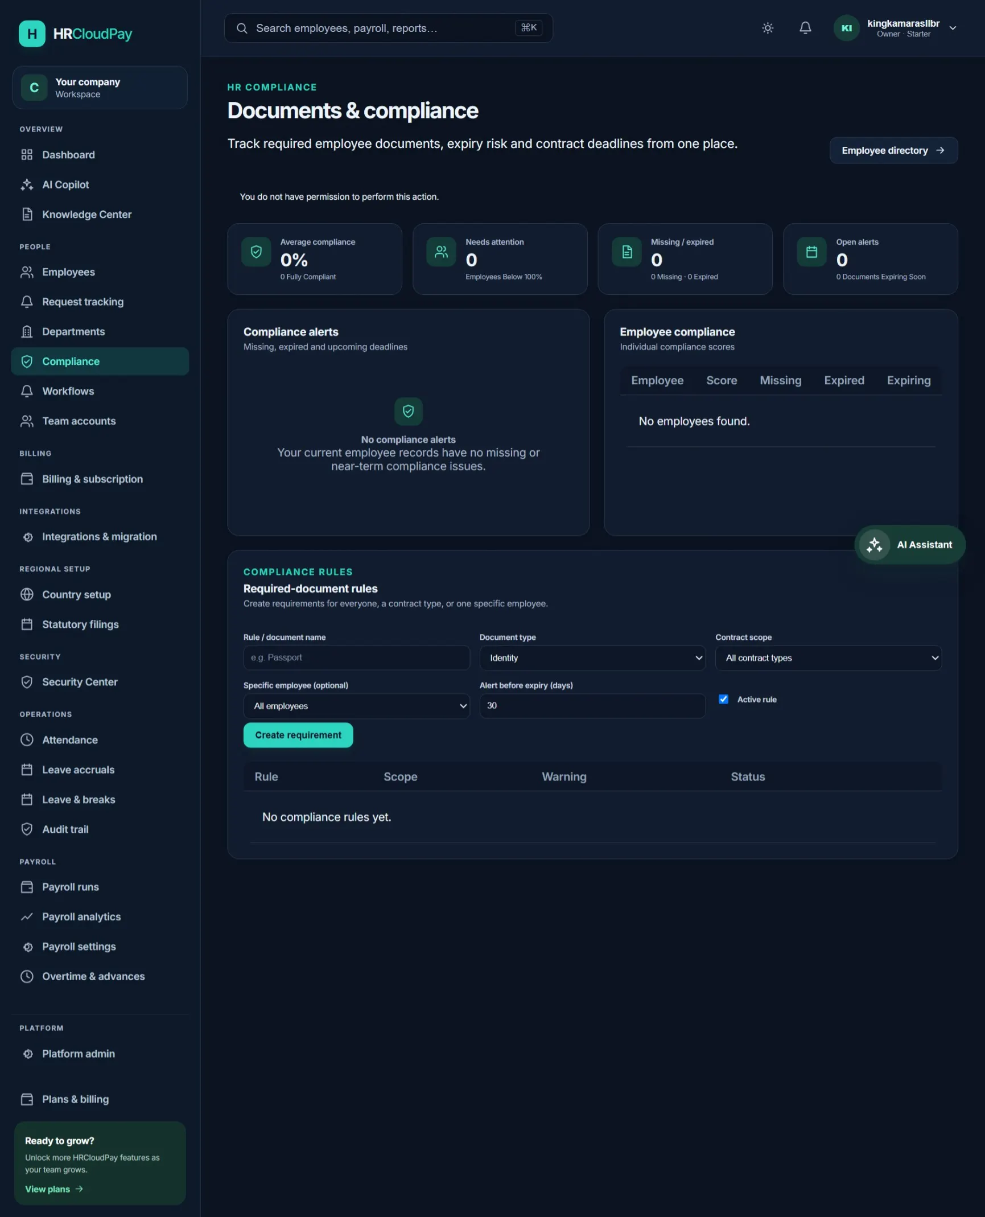Click the Your company C workspace icon

point(34,88)
